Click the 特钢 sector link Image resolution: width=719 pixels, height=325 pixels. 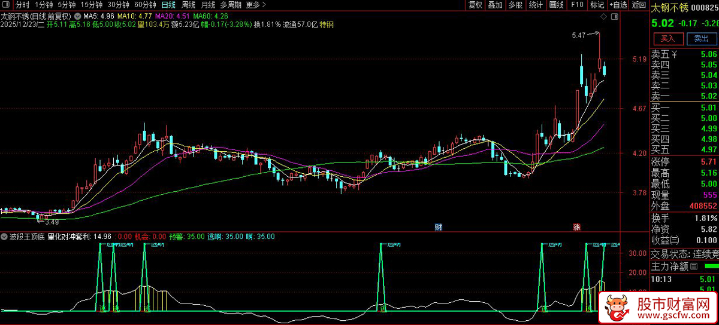(x=327, y=24)
